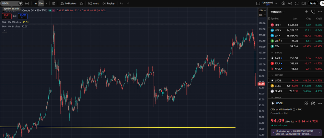This screenshot has width=324, height=138.
Task: Expand the Watchlist name dropdown
Action: click(x=278, y=12)
